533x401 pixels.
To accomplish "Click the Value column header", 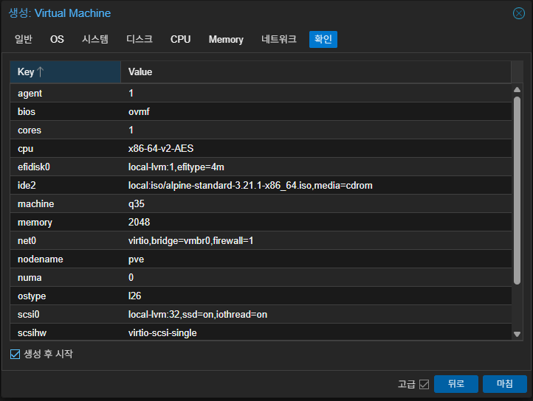I will (x=316, y=72).
